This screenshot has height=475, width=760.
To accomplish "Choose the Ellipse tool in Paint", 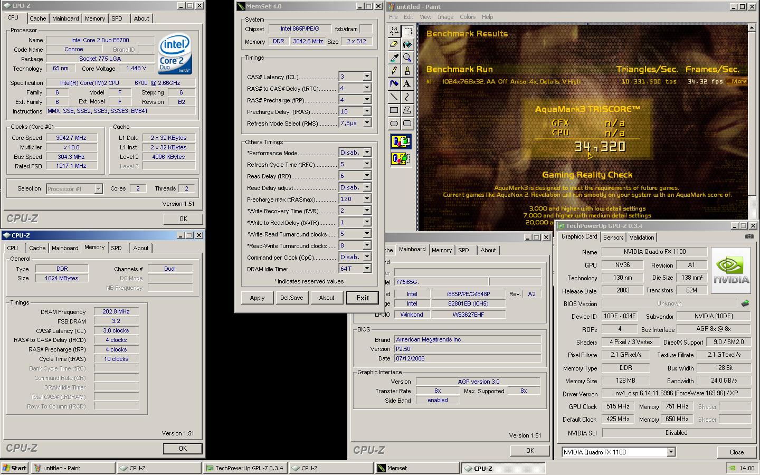I will pyautogui.click(x=394, y=123).
